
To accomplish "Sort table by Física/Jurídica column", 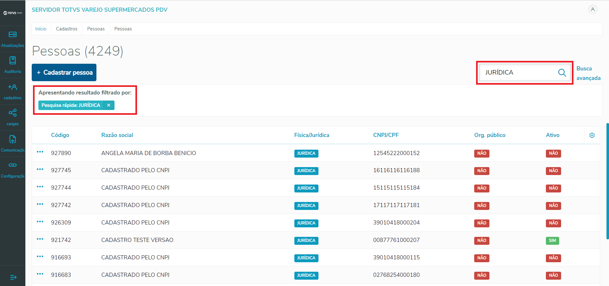I will (x=311, y=135).
